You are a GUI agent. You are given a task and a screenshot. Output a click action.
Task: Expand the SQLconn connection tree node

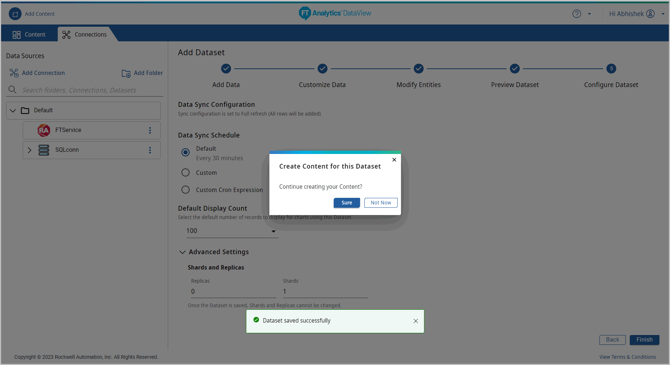[x=30, y=150]
